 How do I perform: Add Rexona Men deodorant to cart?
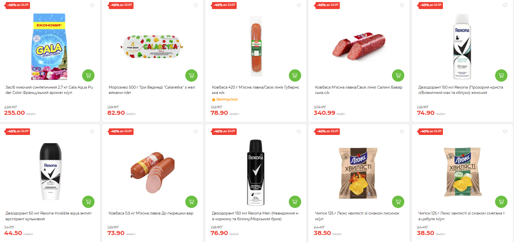coord(295,201)
